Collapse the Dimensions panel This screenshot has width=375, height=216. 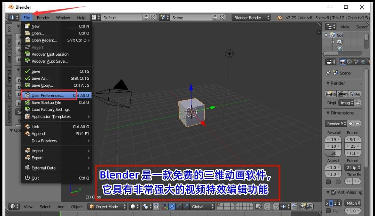tap(328, 113)
